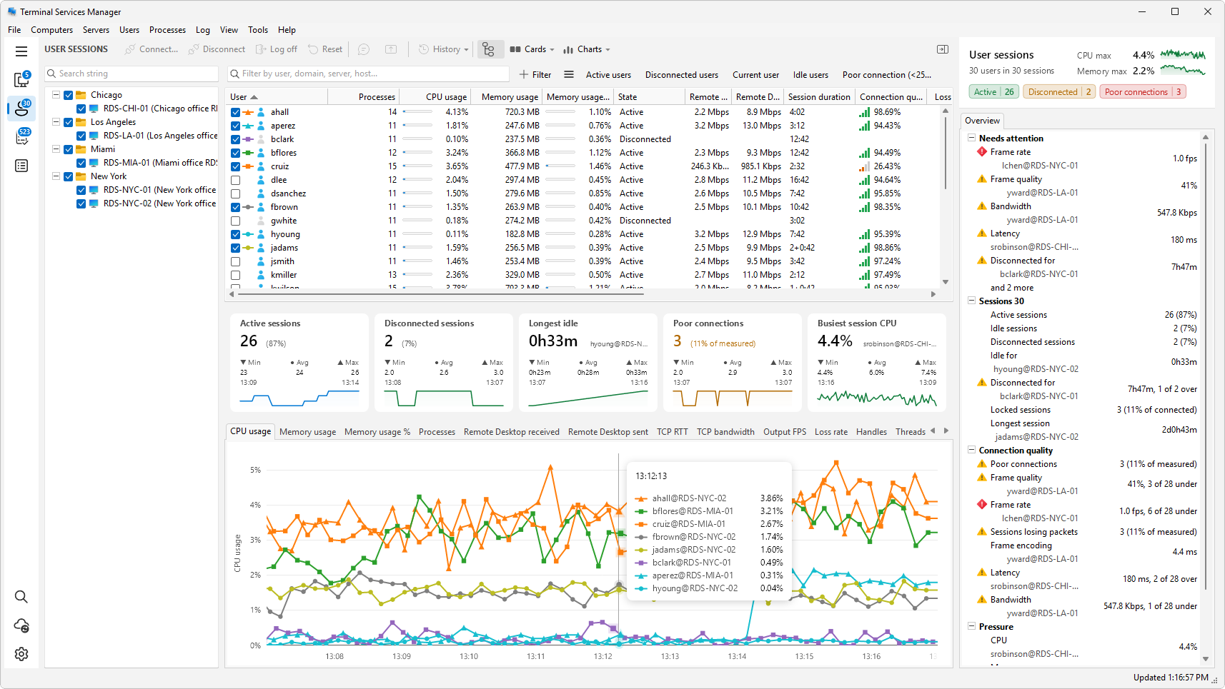The width and height of the screenshot is (1225, 689).
Task: Open the user sessions sidebar icon with badge 30
Action: (21, 109)
